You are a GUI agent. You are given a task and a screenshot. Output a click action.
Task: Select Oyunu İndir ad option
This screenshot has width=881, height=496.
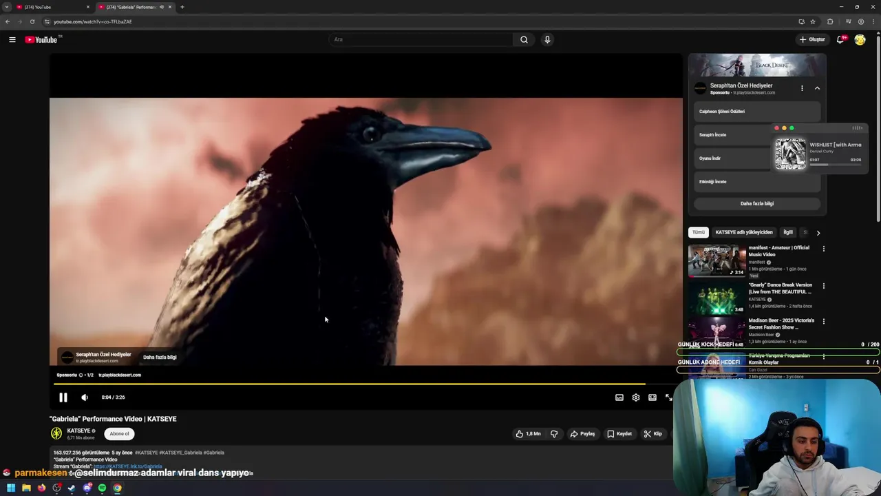point(732,158)
